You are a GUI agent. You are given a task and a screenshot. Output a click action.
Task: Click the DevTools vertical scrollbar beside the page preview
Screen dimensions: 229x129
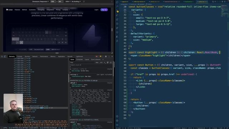click(112, 30)
